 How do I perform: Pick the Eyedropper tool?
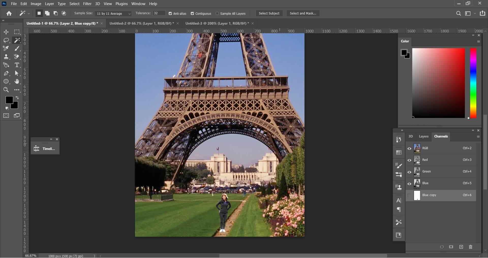[x=6, y=48]
